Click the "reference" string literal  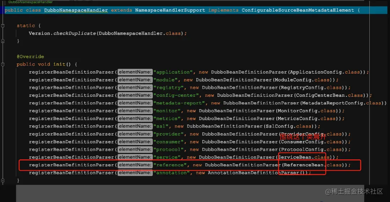tap(170, 165)
